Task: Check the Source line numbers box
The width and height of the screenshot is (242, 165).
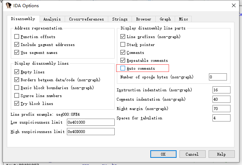Action: (x=17, y=95)
